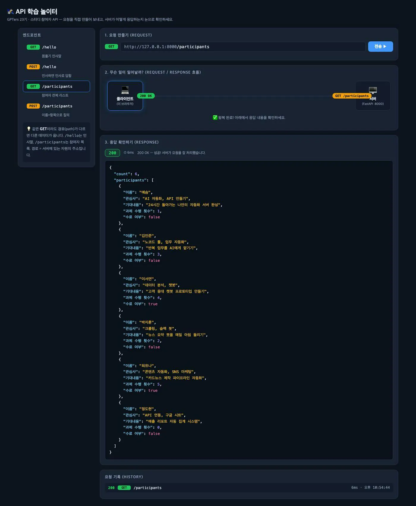Click the satellite icon beside the page title
416x506 pixels.
pos(10,12)
